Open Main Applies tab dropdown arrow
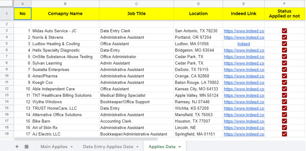 click(x=72, y=147)
